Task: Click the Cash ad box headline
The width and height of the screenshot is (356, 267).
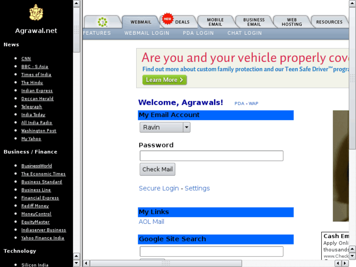Action: [336, 236]
